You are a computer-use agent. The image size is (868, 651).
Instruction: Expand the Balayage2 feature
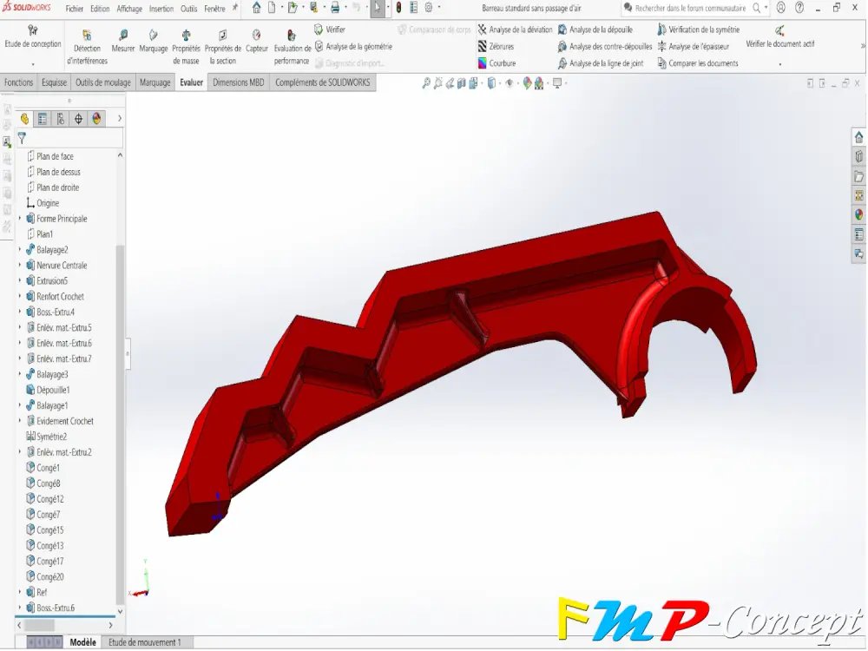coord(20,250)
